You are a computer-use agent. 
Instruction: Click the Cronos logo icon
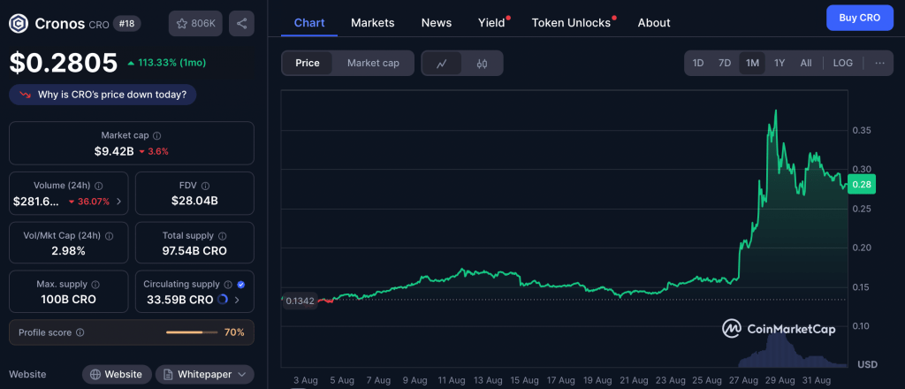(x=18, y=23)
